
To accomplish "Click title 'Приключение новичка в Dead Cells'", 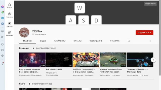I will [x=30, y=70].
